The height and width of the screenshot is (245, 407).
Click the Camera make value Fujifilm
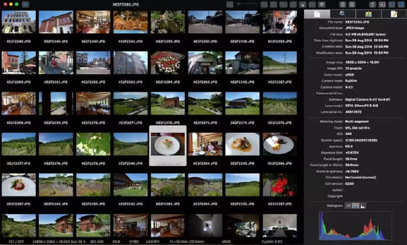click(351, 81)
